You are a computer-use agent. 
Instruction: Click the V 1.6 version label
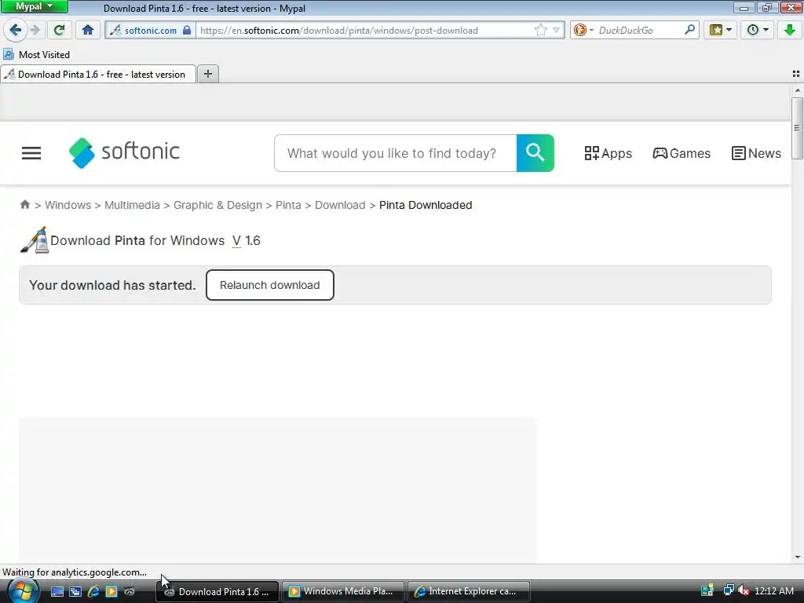click(x=246, y=240)
